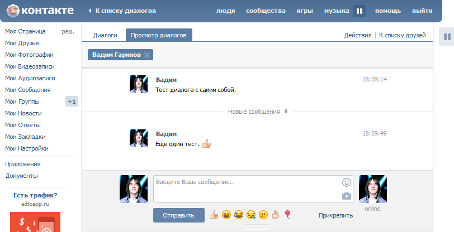Viewport: 454px width, 232px height.
Task: Open Приложения in sidebar
Action: (23, 164)
